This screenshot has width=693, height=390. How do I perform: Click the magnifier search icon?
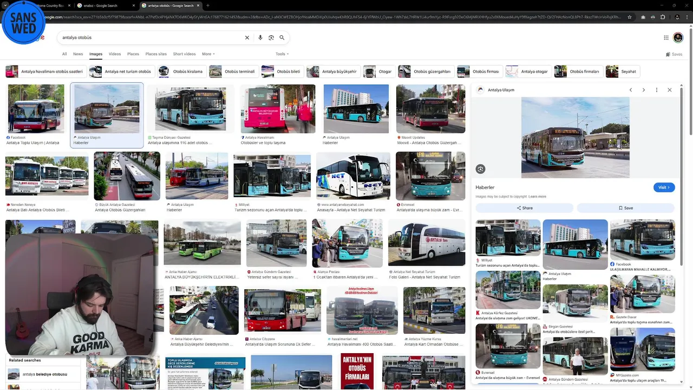(282, 38)
